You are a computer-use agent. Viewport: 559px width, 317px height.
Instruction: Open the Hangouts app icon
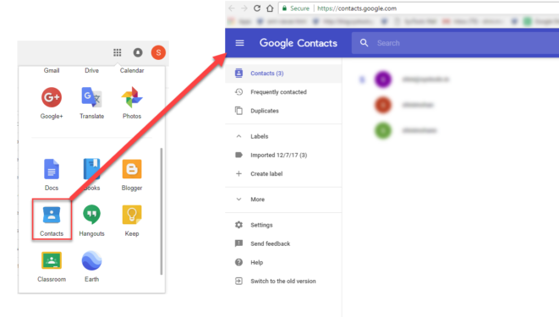pos(91,215)
